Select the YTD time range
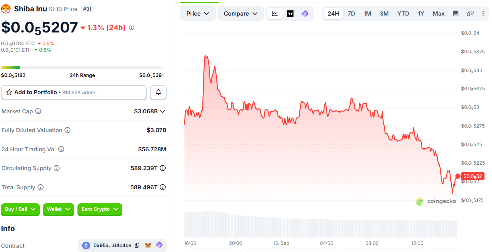Screen dimensions: 492x252 (403, 14)
